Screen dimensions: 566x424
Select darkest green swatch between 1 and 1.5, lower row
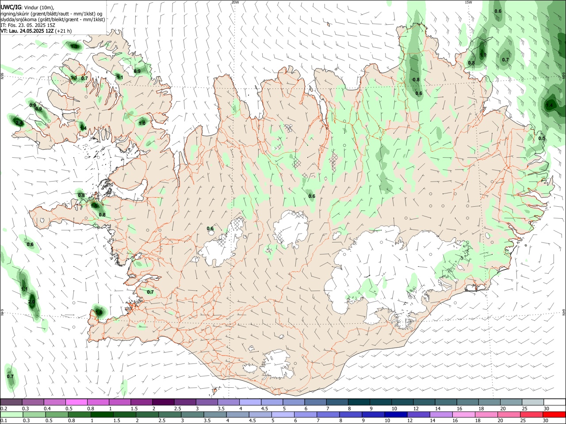[102, 414]
